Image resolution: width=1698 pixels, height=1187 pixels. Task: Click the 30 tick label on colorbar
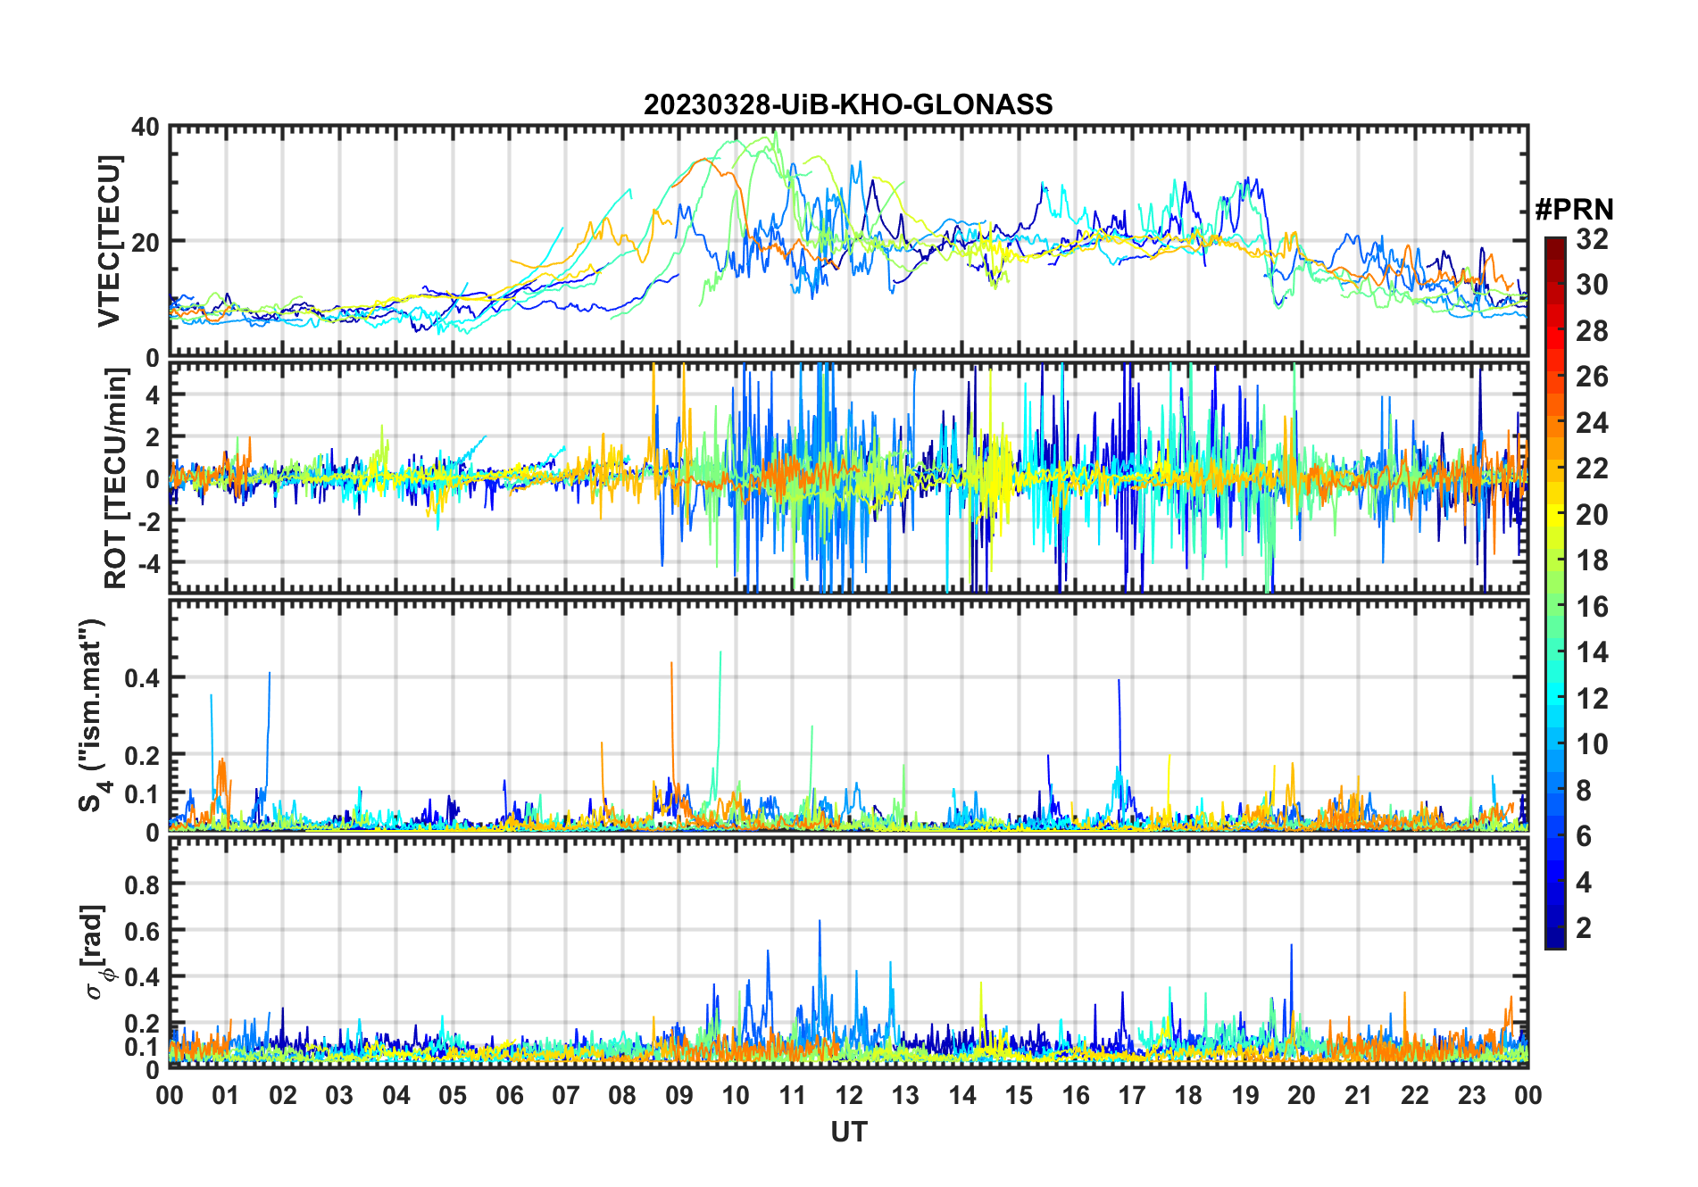point(1592,285)
